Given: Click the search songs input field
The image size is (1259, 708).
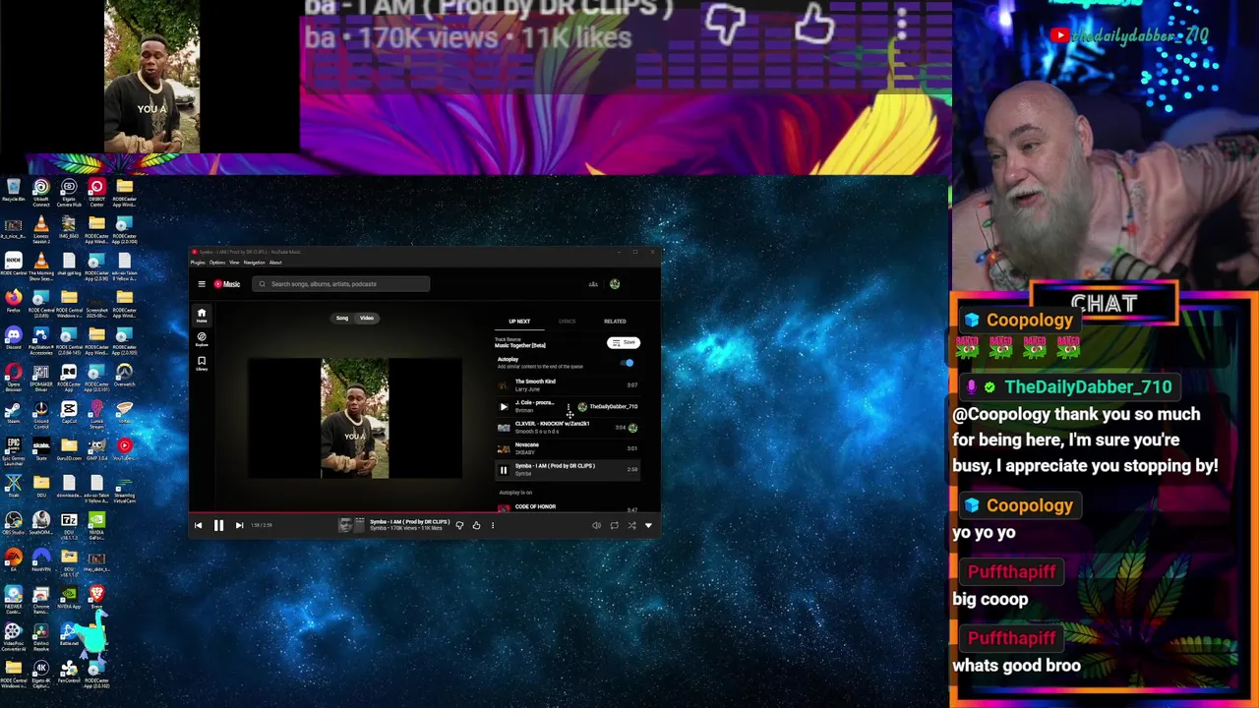Looking at the screenshot, I should 341,284.
